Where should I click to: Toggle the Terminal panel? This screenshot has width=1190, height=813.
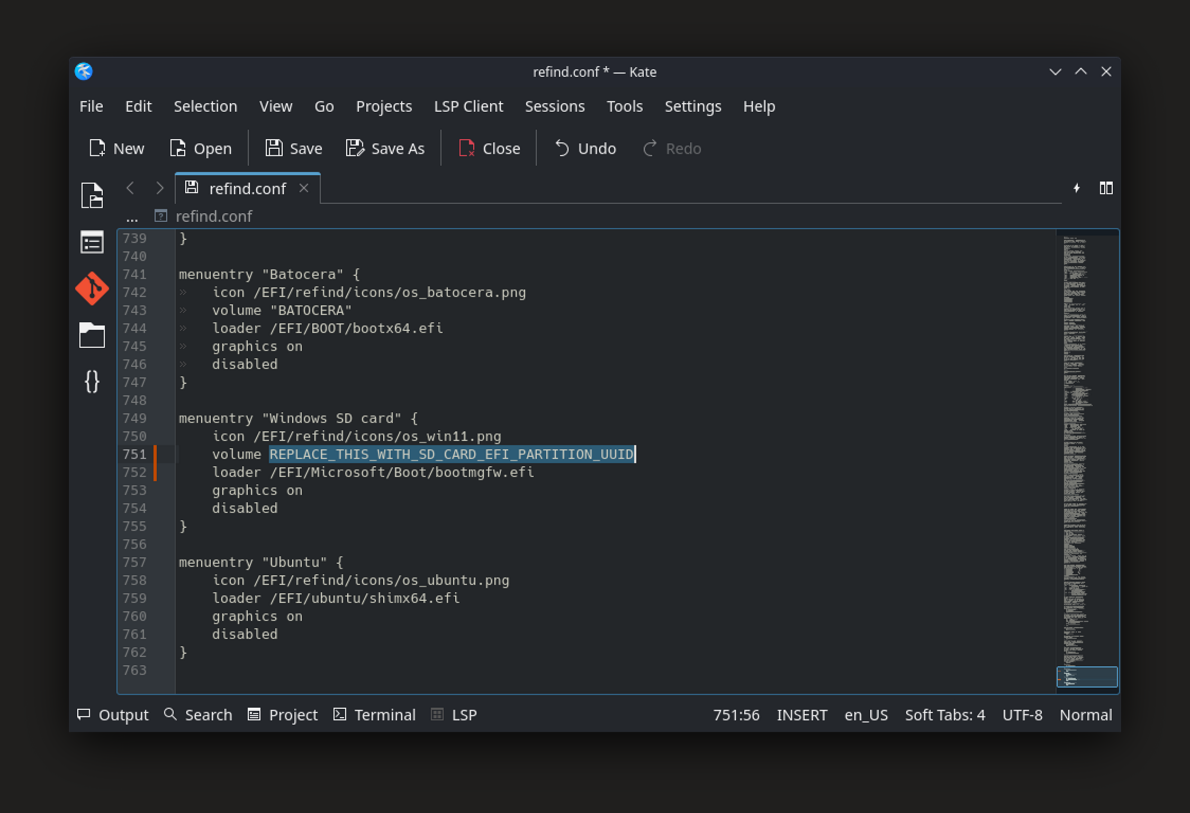point(375,715)
